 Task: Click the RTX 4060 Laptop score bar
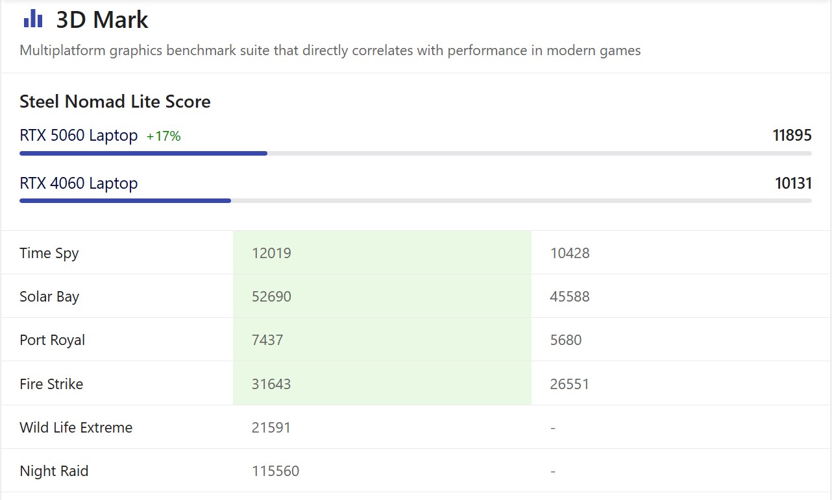(x=415, y=201)
